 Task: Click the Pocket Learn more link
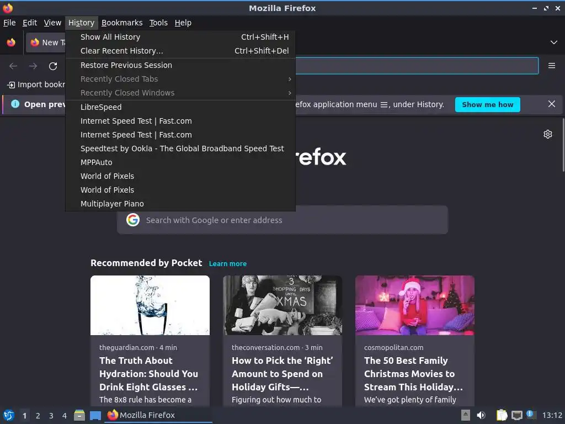228,263
